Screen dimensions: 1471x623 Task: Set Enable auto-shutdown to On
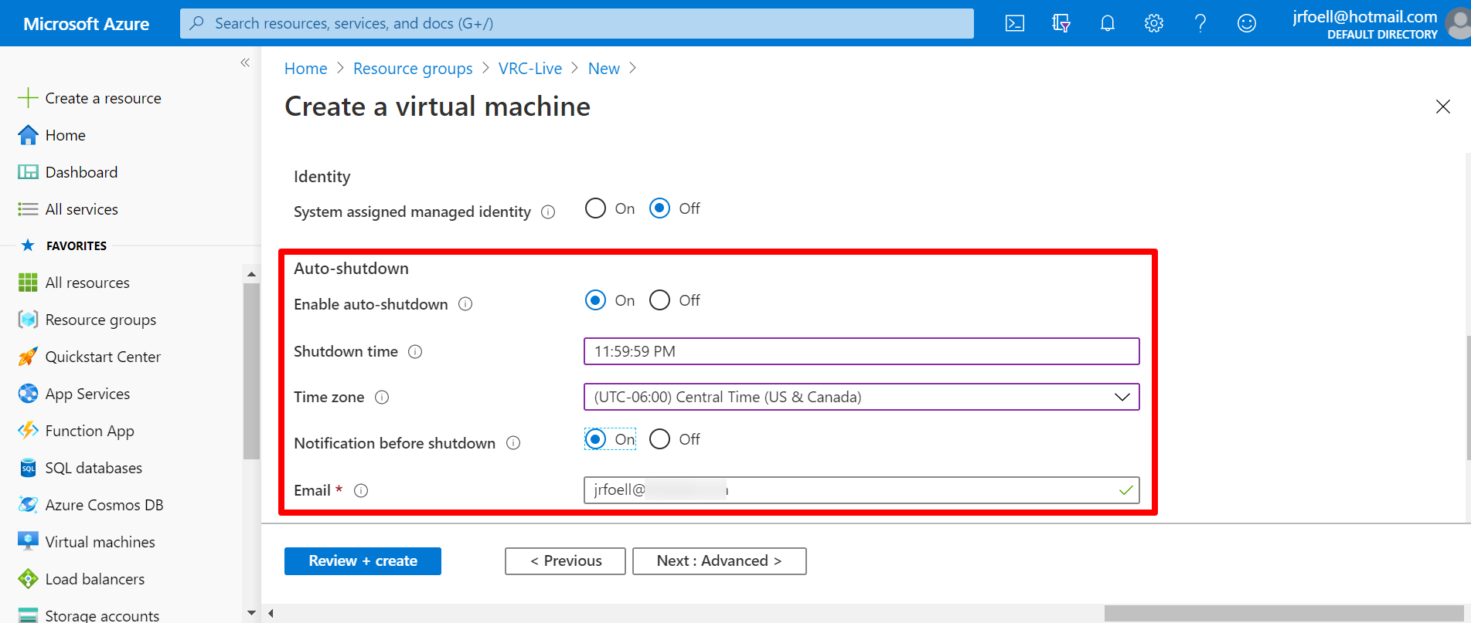[x=595, y=300]
